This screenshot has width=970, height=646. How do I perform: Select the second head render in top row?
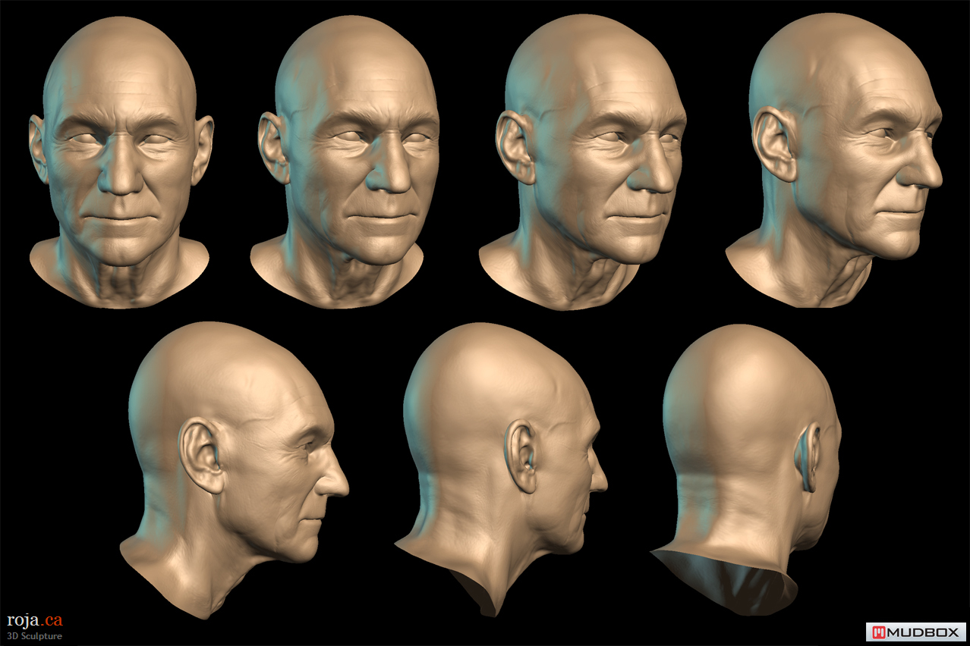345,162
